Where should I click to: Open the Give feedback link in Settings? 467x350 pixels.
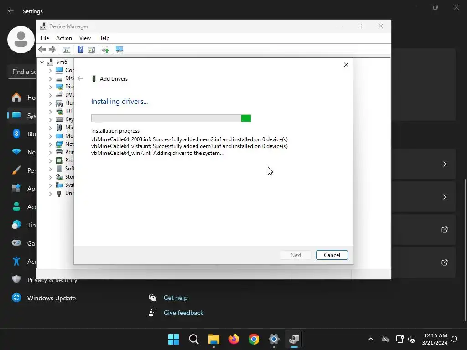[x=183, y=313]
